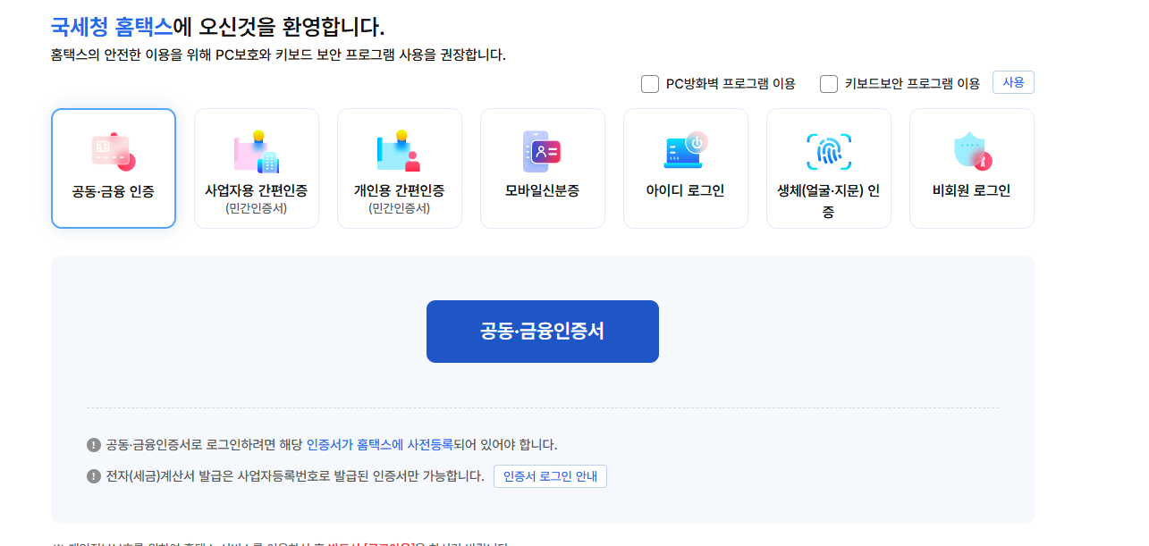Choose 개인용 간편인증 person icon

click(x=400, y=152)
